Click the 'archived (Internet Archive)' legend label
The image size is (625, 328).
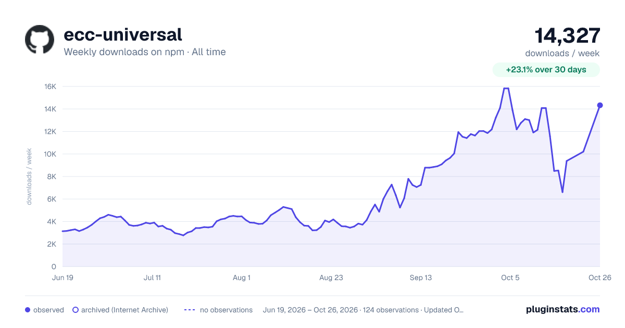(124, 310)
